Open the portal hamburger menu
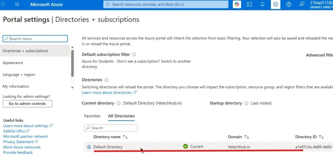 pos(17,4)
